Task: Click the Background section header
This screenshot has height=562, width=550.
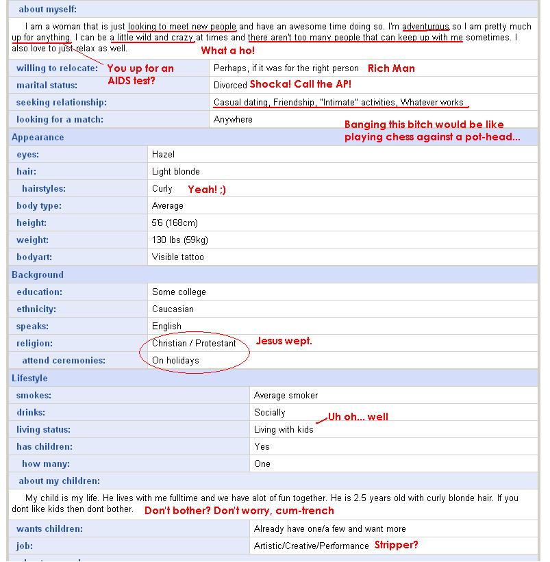Action: [38, 275]
